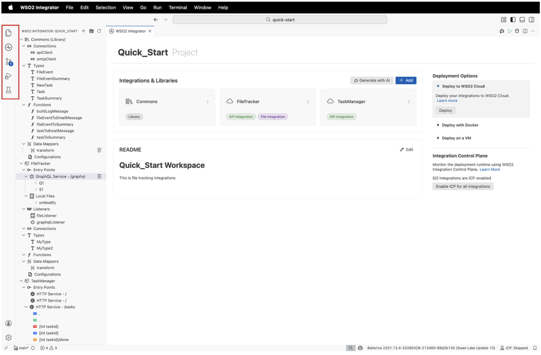Screen dimensions: 541x355
Task: Edit the README using the pencil Edit button
Action: pos(406,149)
